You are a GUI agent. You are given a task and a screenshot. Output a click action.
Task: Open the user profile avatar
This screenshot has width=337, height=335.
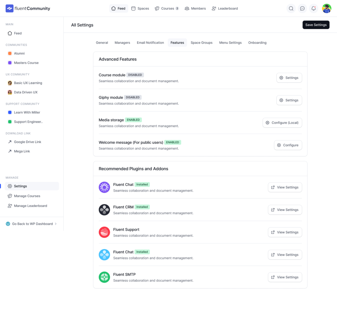(326, 8)
